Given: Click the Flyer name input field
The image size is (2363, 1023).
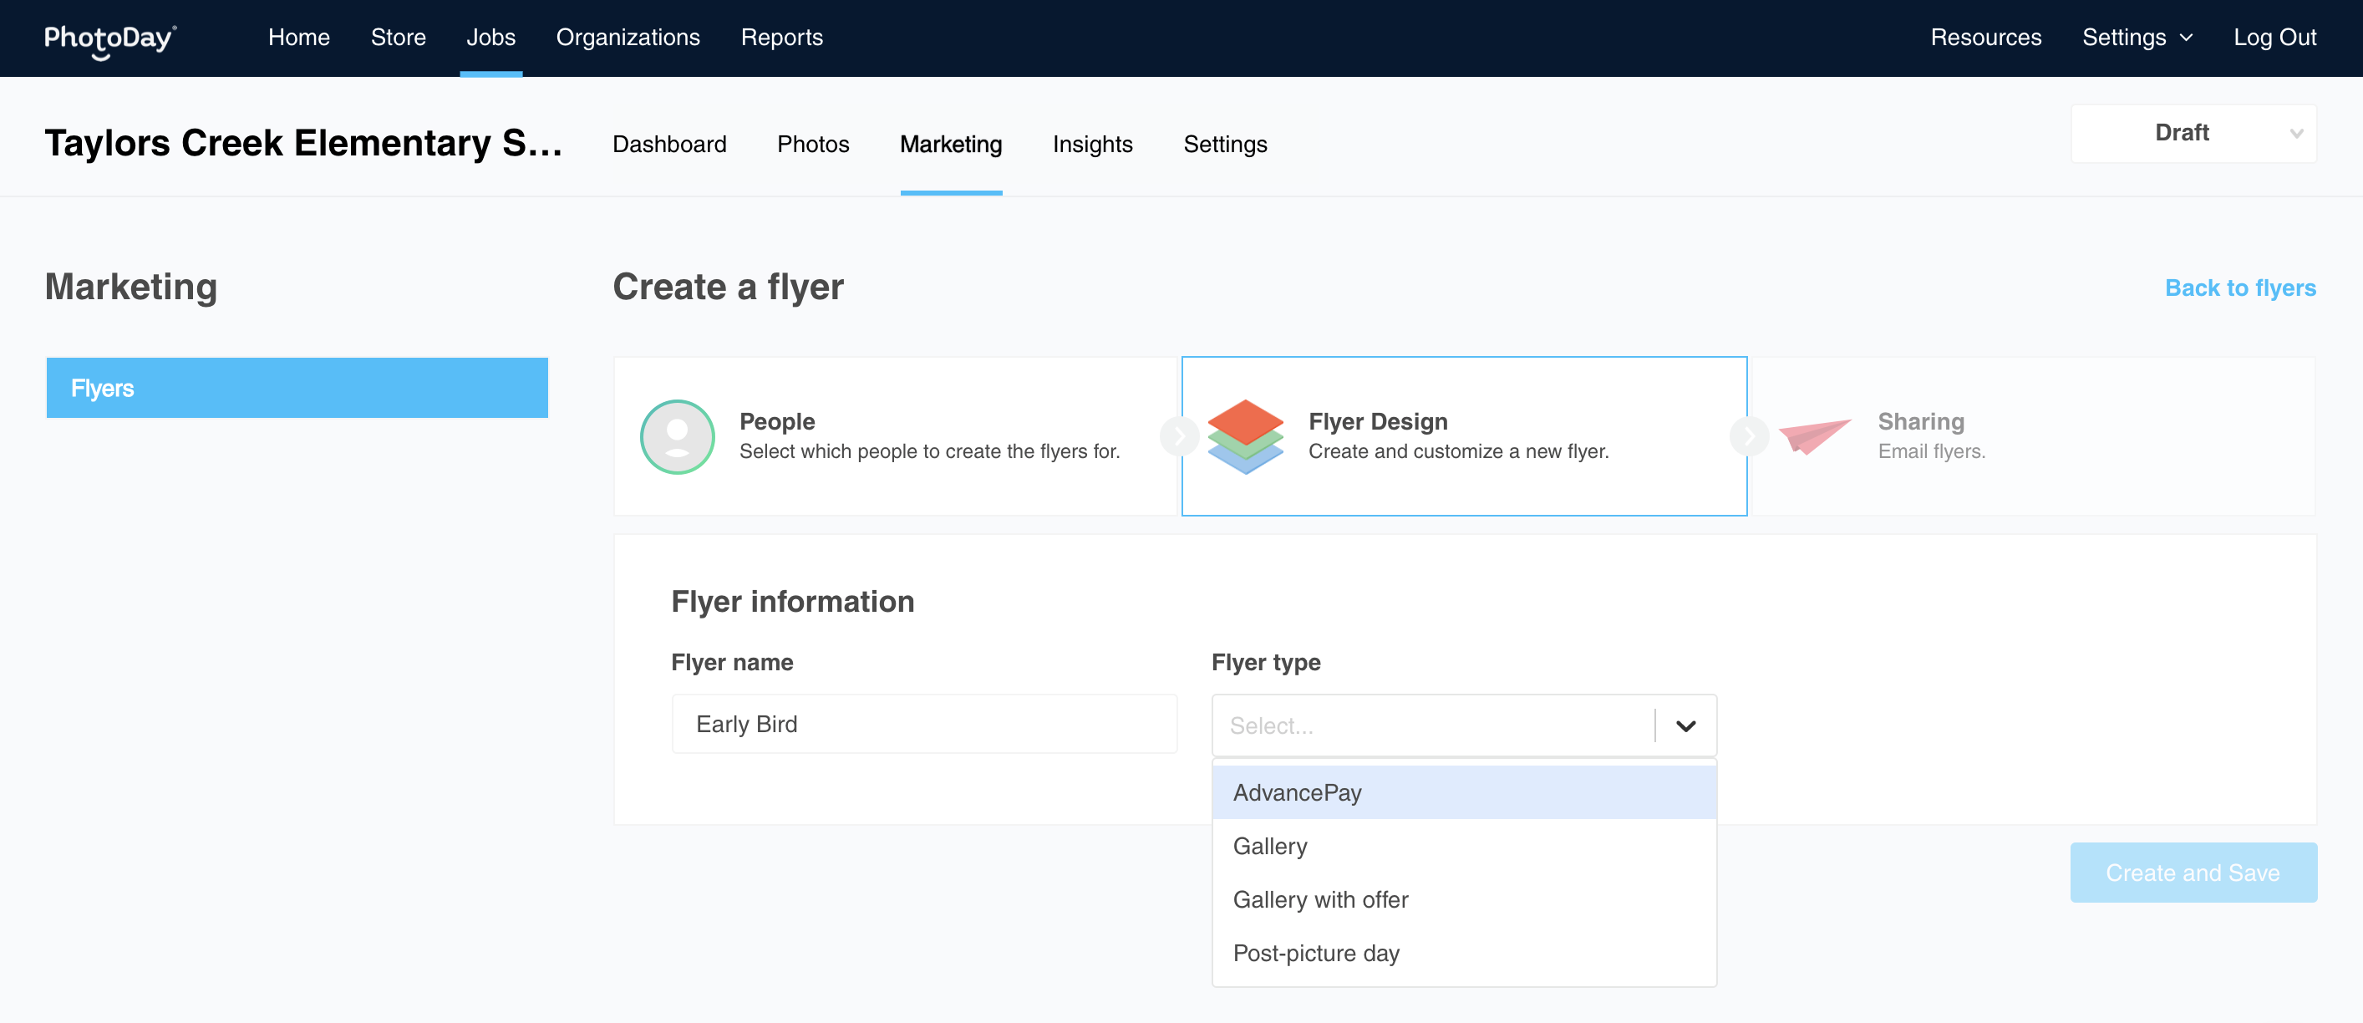Looking at the screenshot, I should [924, 724].
